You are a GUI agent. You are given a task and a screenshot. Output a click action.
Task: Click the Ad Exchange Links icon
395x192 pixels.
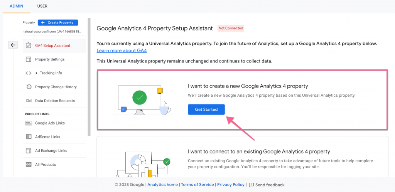click(x=29, y=151)
